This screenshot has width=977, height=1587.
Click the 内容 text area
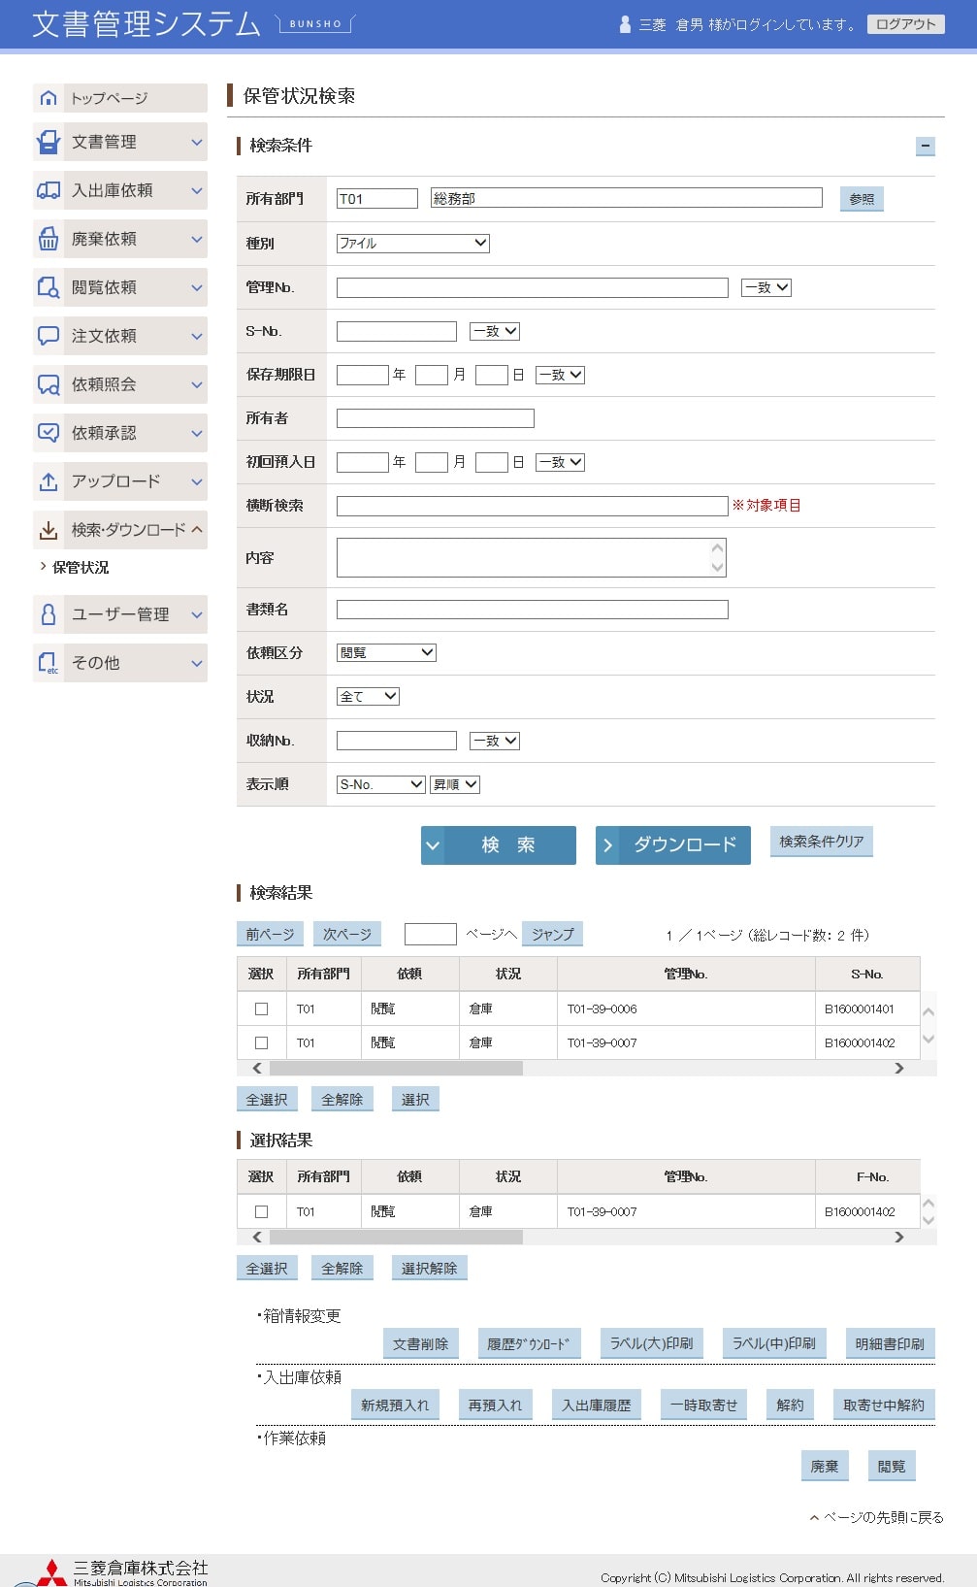tap(532, 558)
